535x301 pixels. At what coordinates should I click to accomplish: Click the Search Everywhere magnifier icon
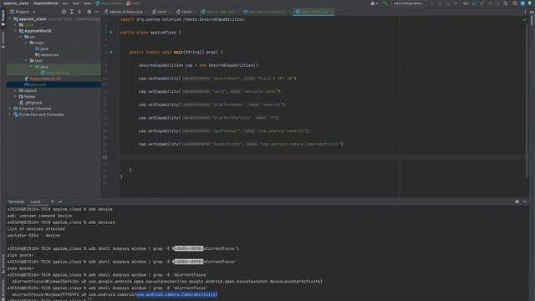tap(515, 3)
